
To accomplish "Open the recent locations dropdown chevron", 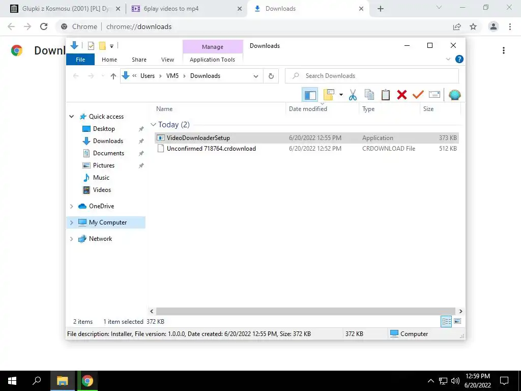I will [103, 76].
